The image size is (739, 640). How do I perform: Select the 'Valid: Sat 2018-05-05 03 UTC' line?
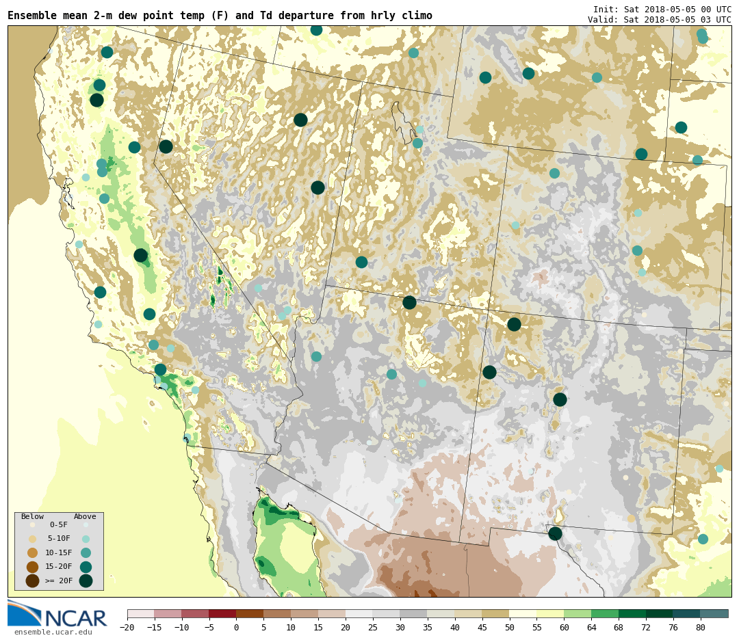[x=660, y=19]
